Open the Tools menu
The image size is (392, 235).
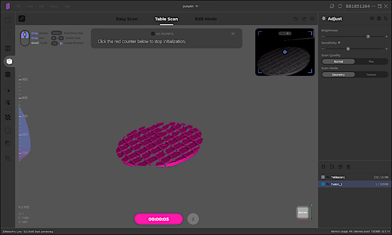(29, 6)
